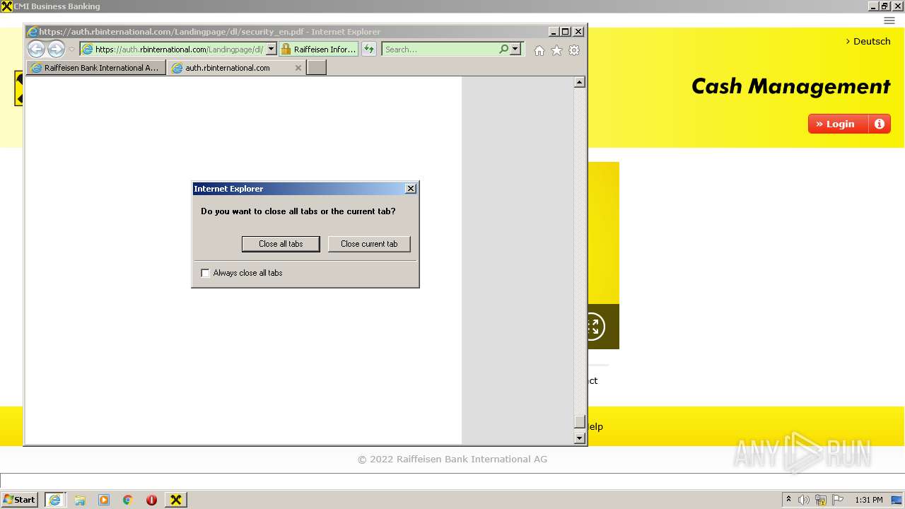
Task: Expand the address bar URL dropdown
Action: coord(271,49)
